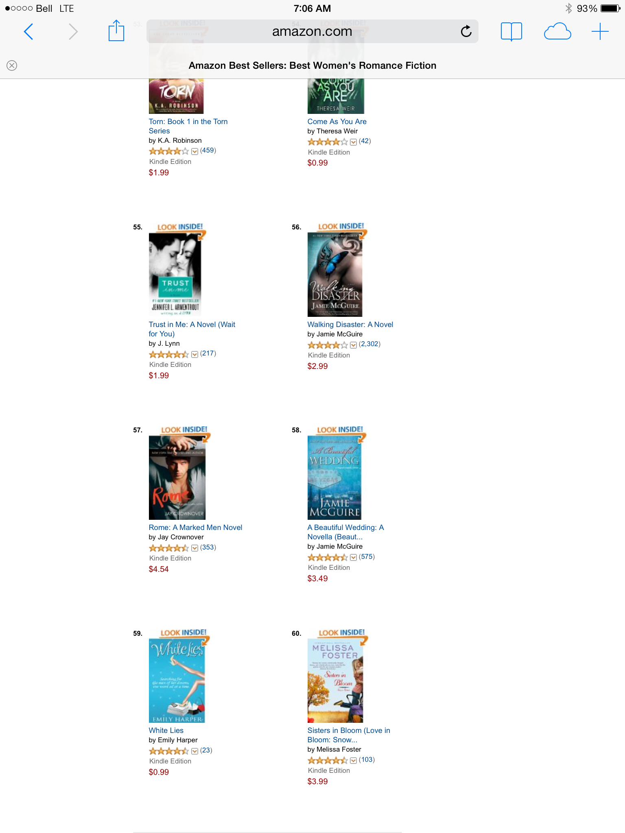Screen dimensions: 625x833
Task: Open Come As You Are title link
Action: pos(337,122)
